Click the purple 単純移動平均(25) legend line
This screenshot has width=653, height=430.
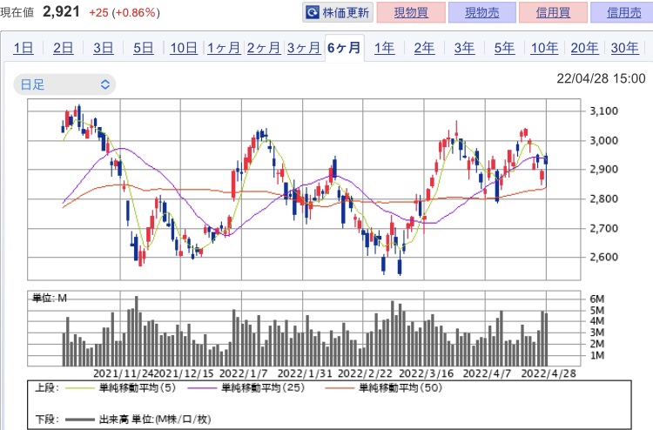[x=202, y=388]
